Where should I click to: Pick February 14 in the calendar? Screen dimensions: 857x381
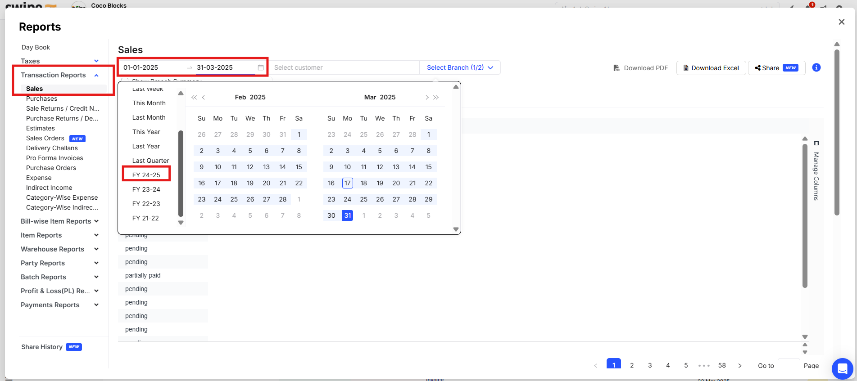(283, 167)
